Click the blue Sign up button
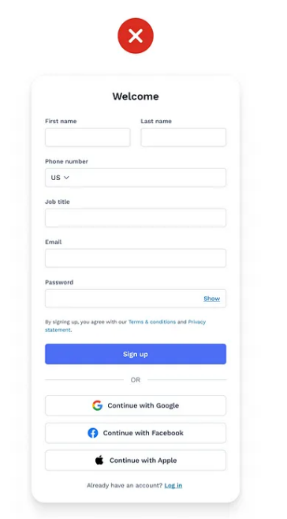Screen dimensions: 287x519 pyautogui.click(x=136, y=354)
